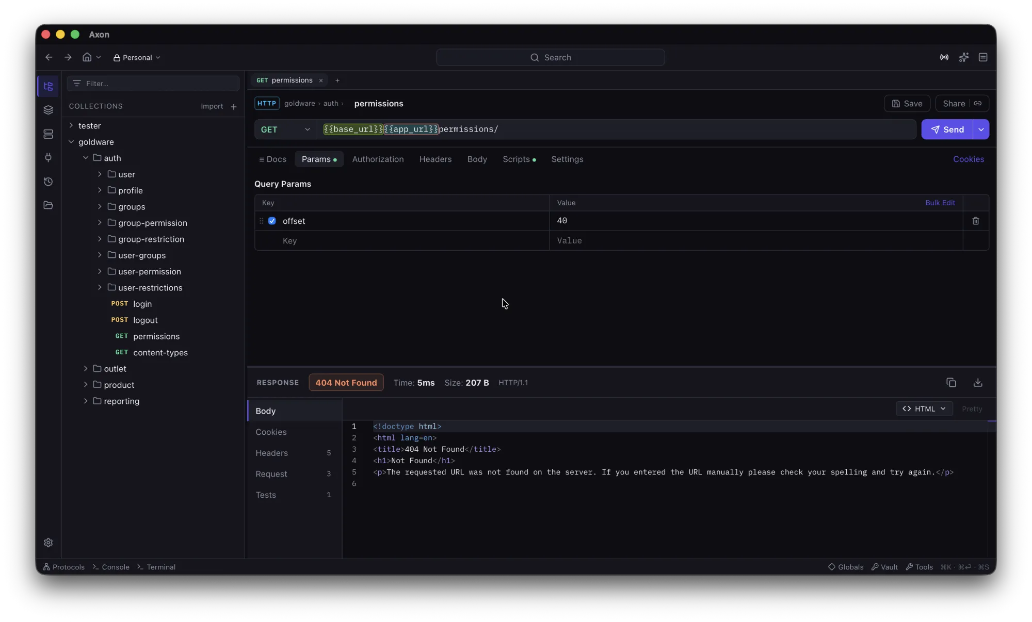This screenshot has height=622, width=1032.
Task: Switch to the Headers request tab
Action: 436,159
